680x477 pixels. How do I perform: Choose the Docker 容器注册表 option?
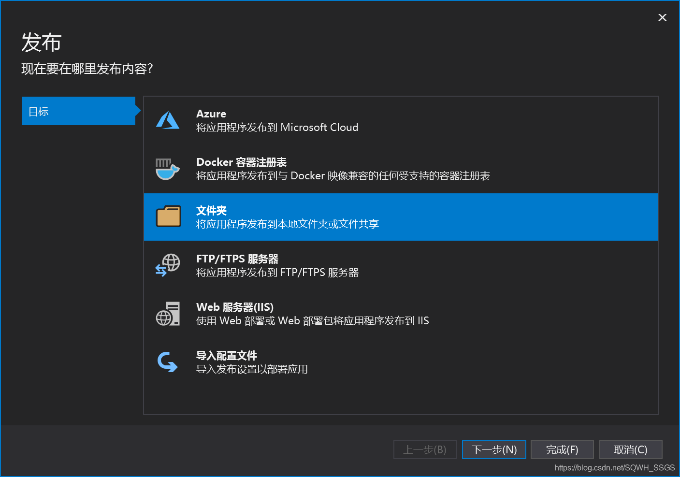tap(338, 169)
